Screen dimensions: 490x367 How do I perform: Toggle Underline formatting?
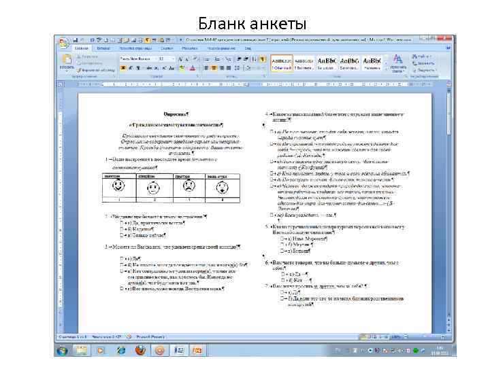pos(138,68)
